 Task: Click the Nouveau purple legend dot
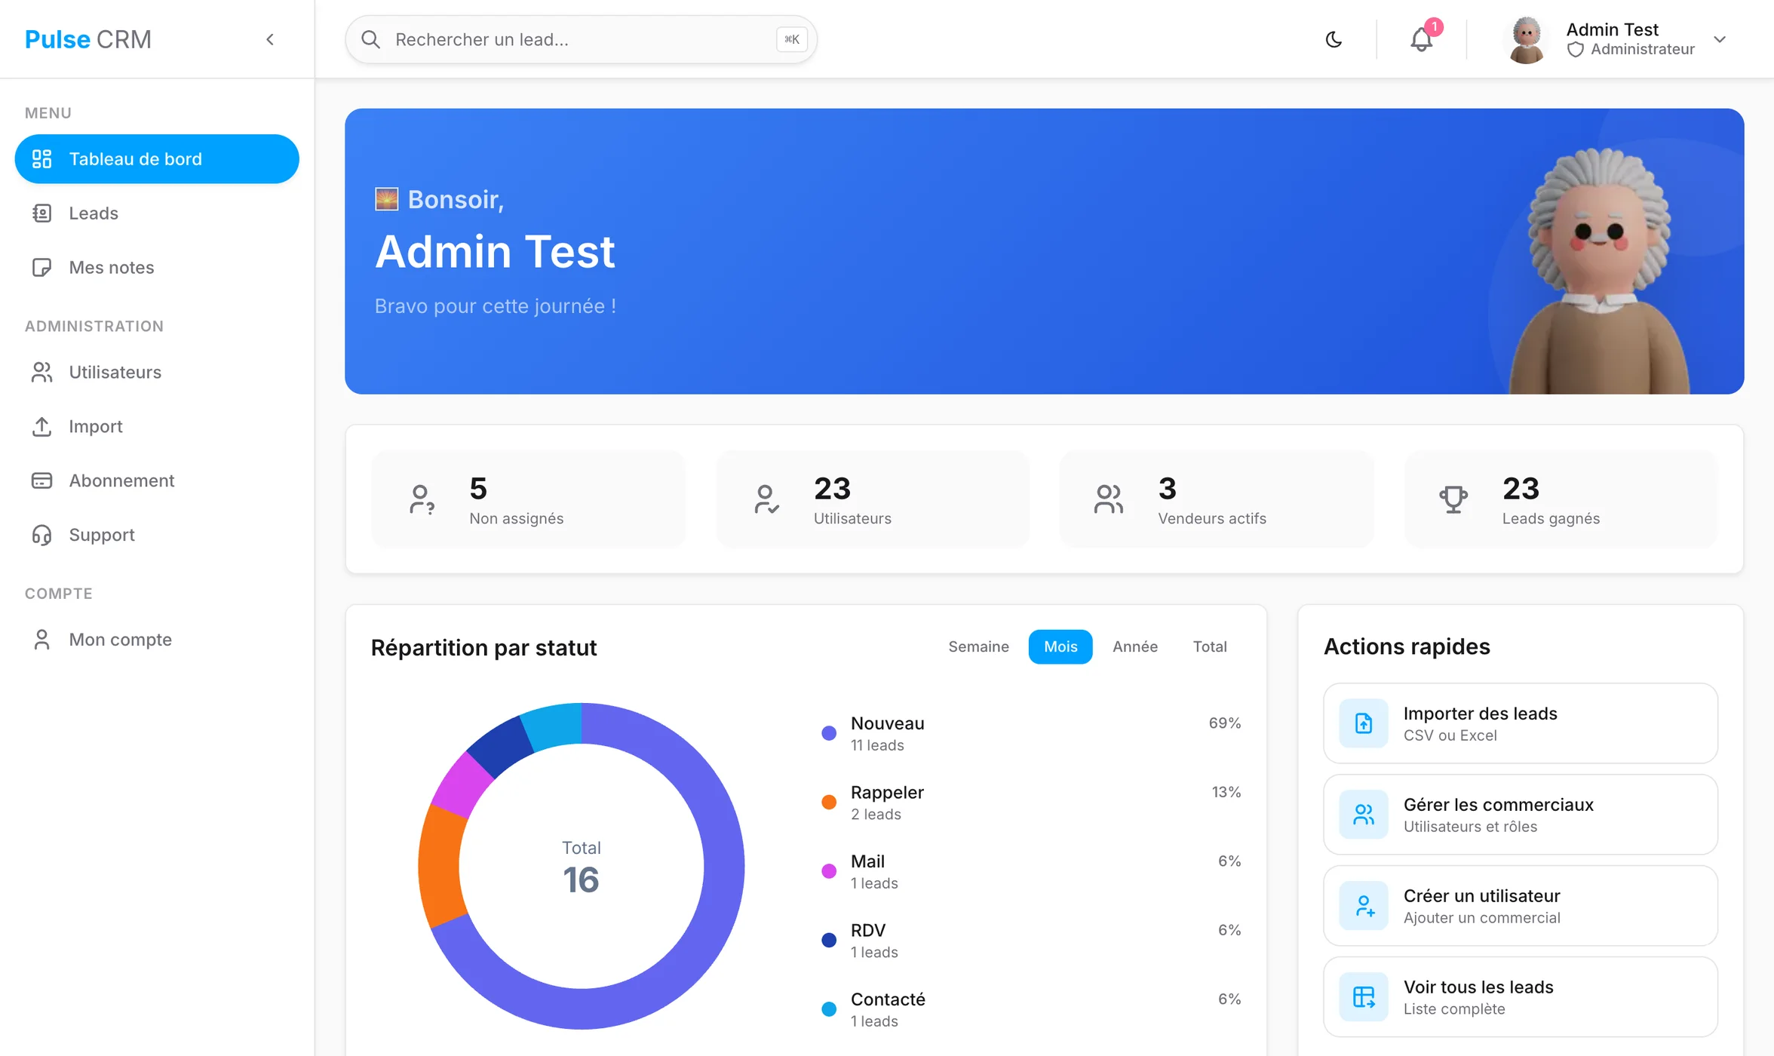pos(829,734)
